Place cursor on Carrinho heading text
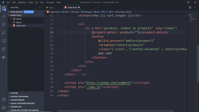This screenshot has width=199, height=112. coord(91,16)
